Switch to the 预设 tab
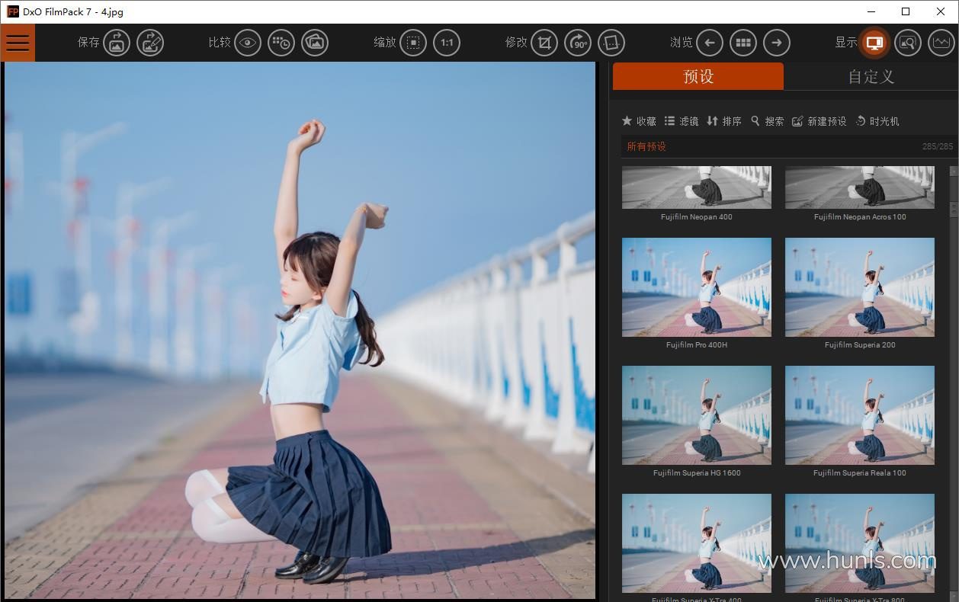This screenshot has width=959, height=602. (698, 76)
